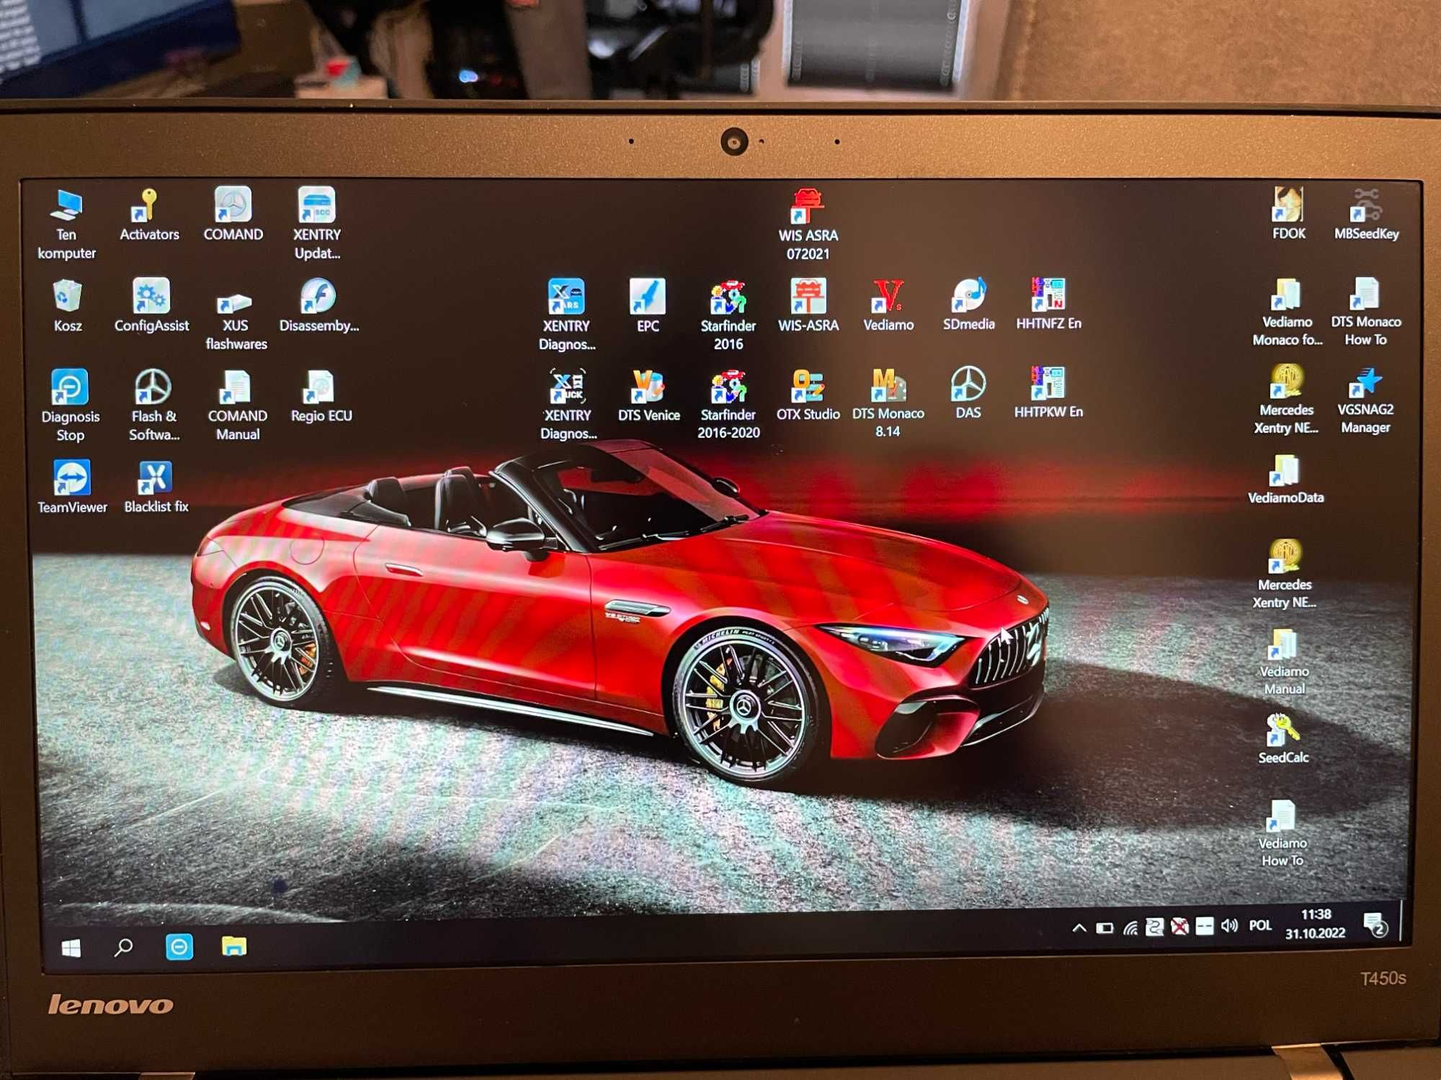Launch the MBSeedKey shortcut

click(x=1366, y=214)
